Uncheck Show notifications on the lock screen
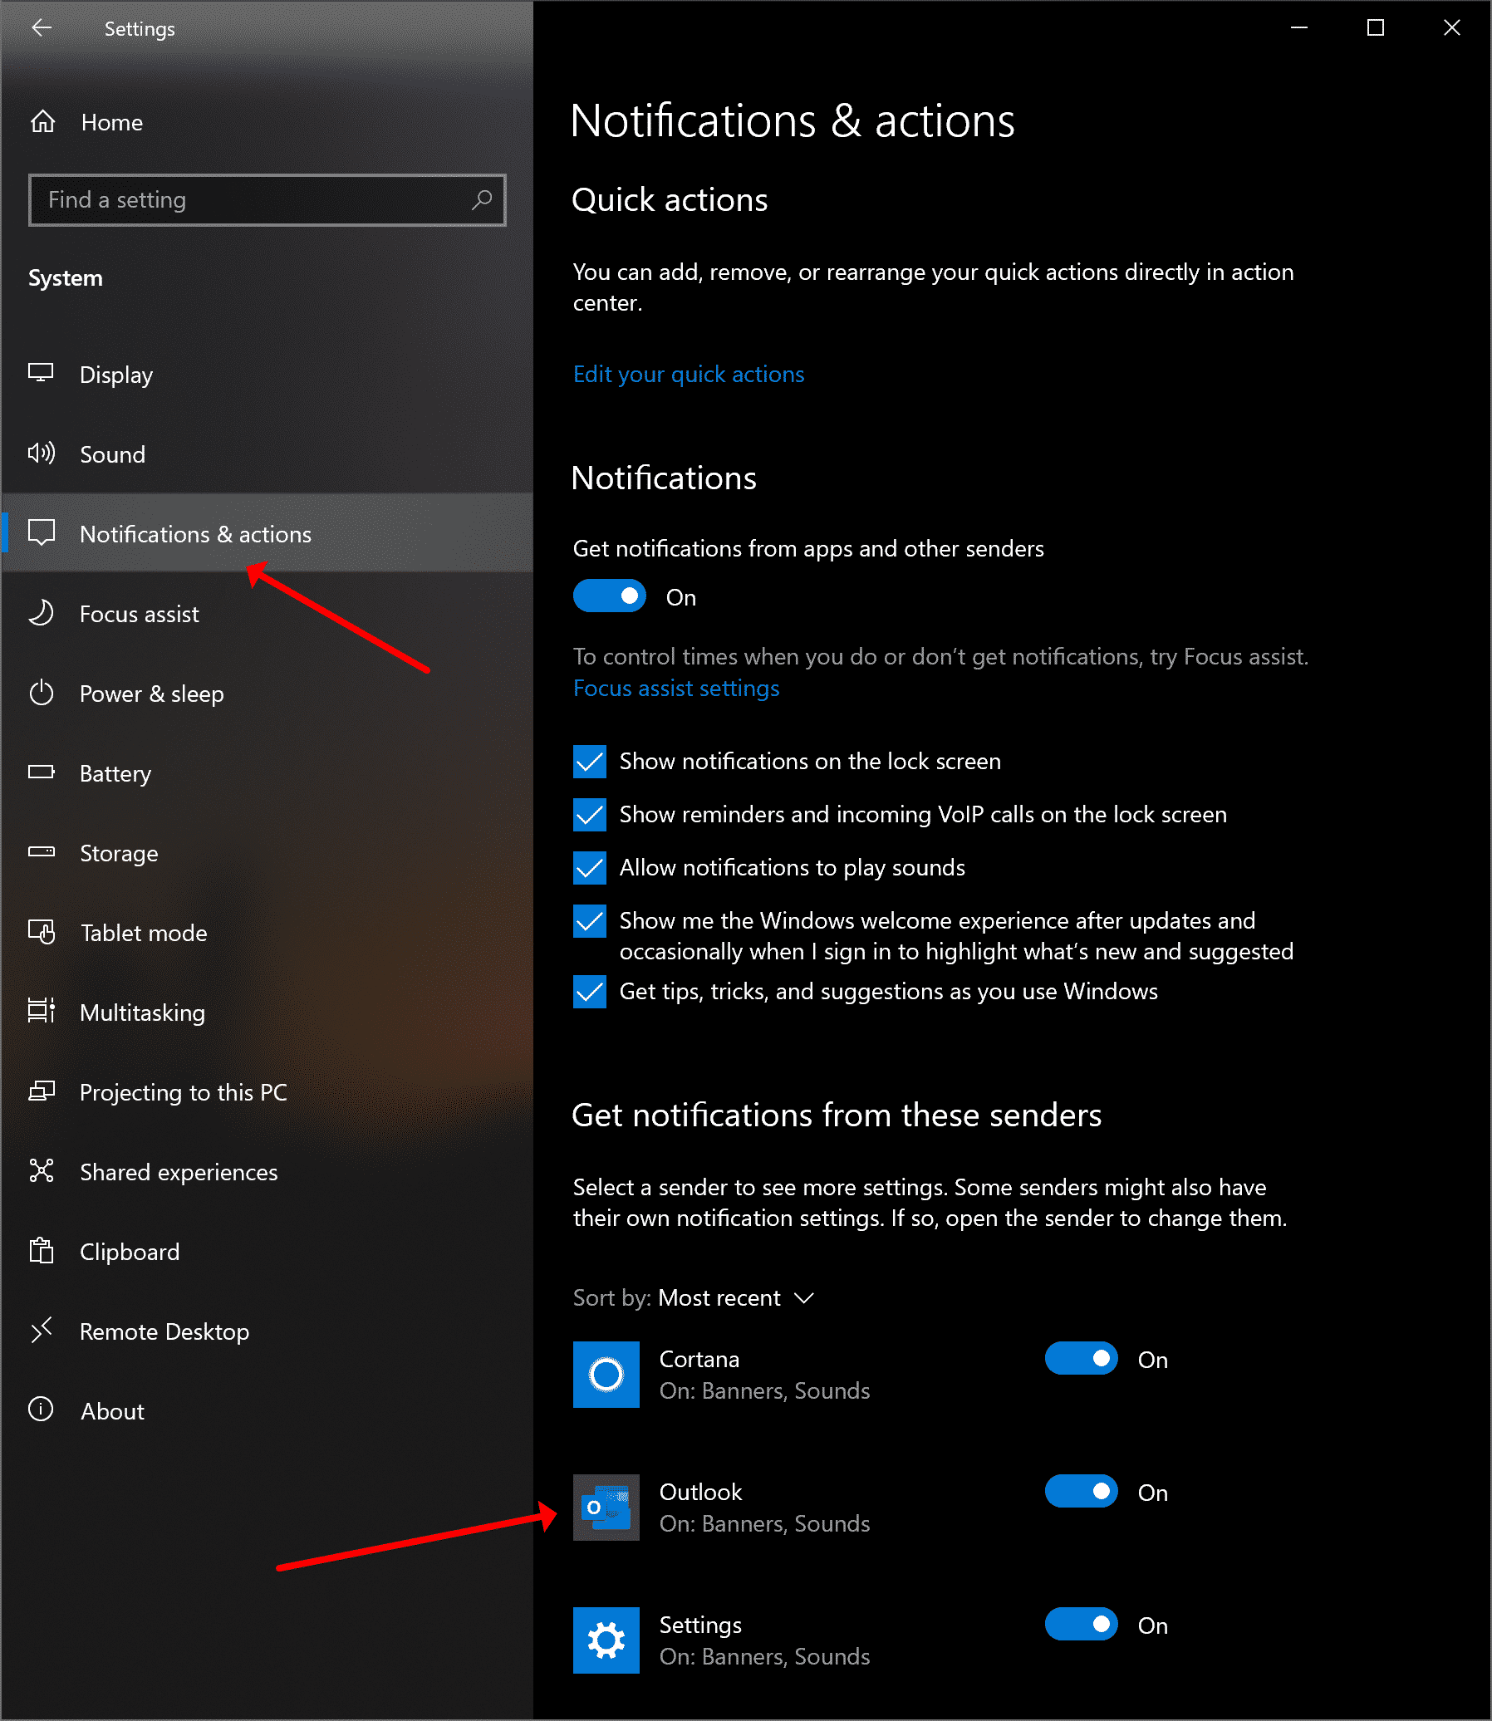This screenshot has height=1721, width=1492. (x=590, y=761)
